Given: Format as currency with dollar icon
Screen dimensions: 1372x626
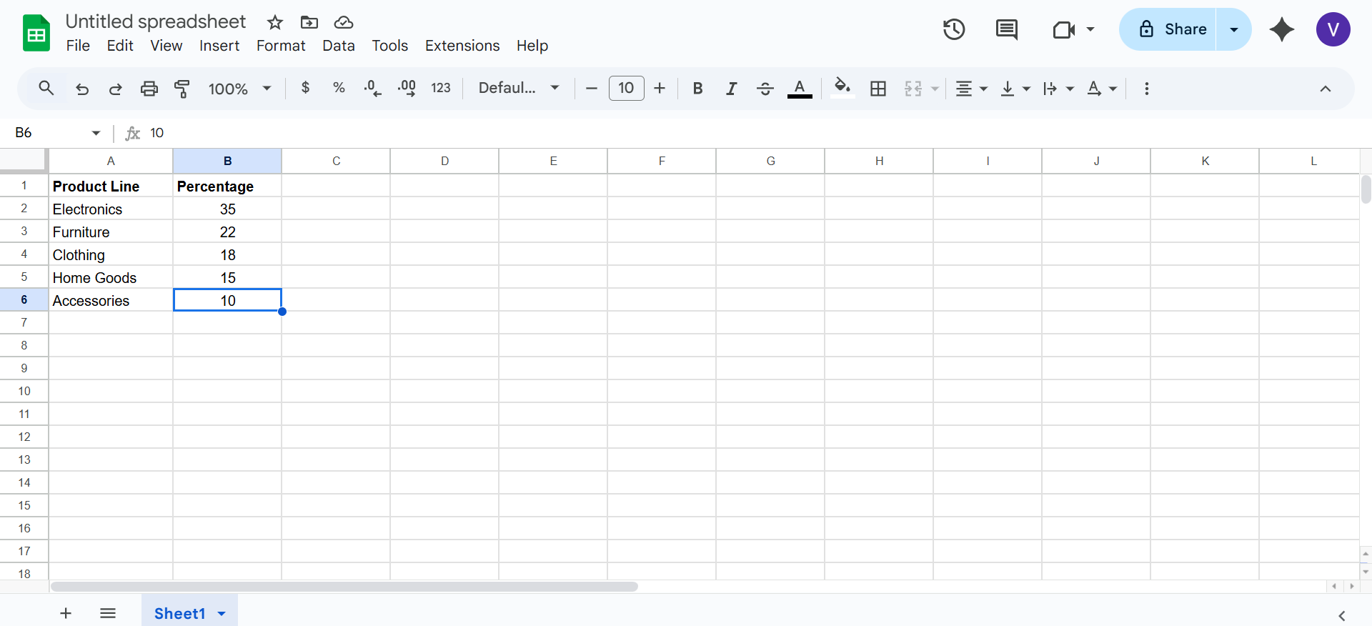Looking at the screenshot, I should pos(306,88).
